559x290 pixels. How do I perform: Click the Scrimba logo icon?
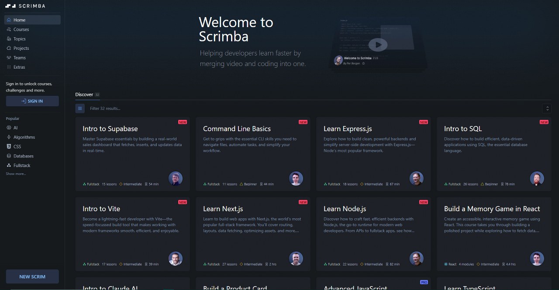click(11, 6)
